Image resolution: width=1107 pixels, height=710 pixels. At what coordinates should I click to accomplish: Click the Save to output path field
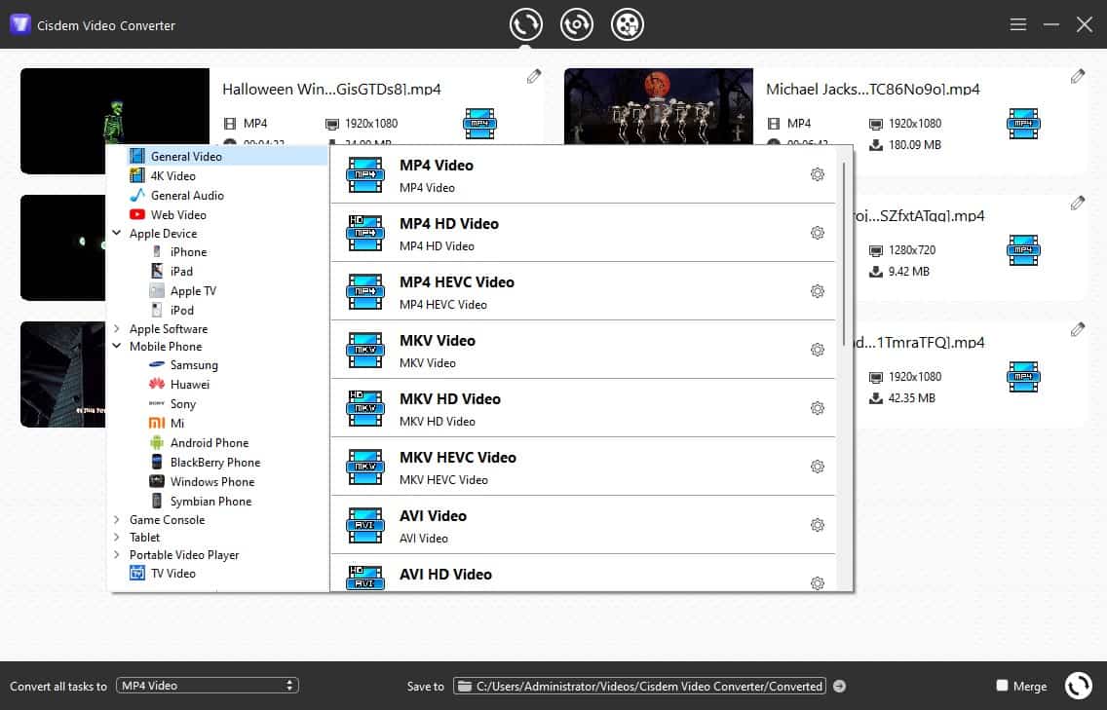[639, 686]
